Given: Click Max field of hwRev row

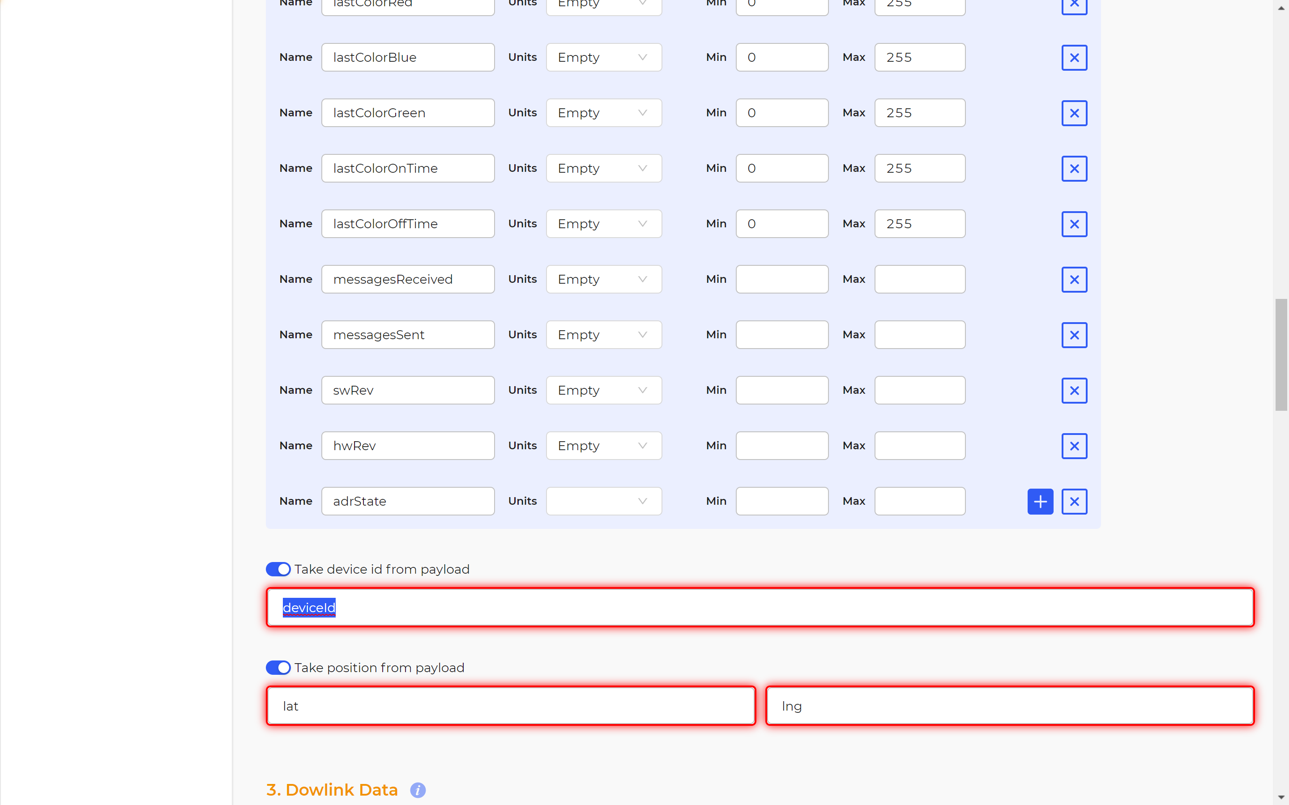Looking at the screenshot, I should tap(919, 446).
